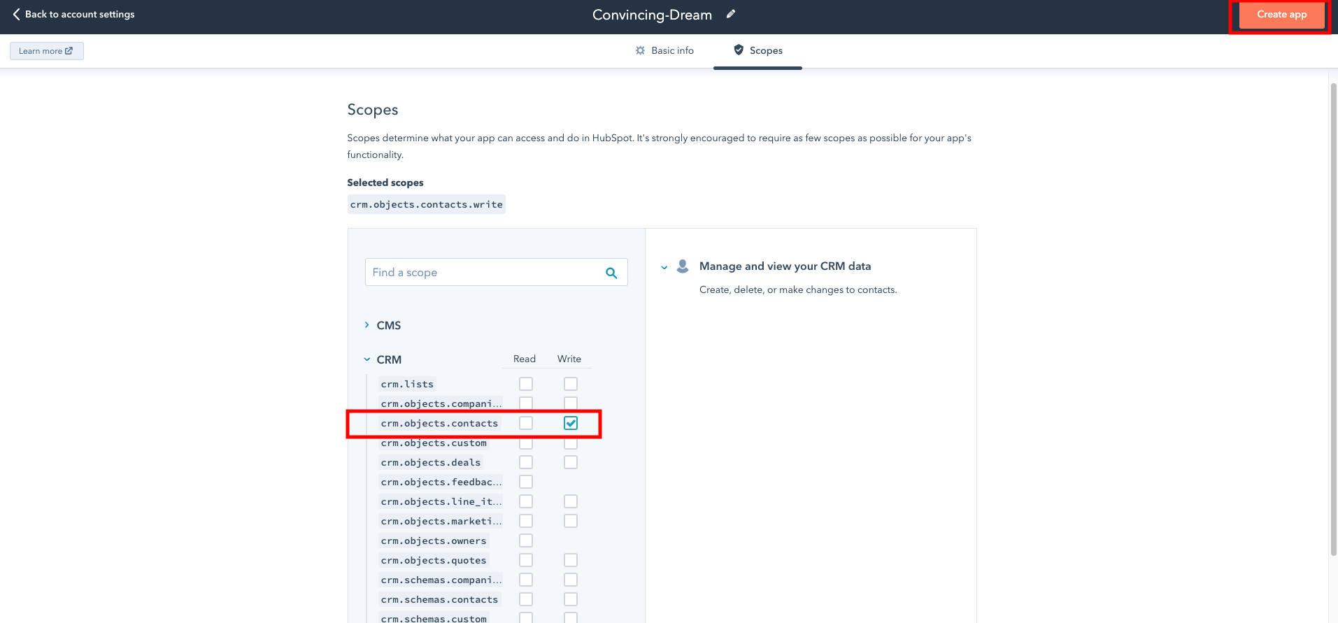
Task: Enable Read for crm.objects.marketing events
Action: [526, 521]
